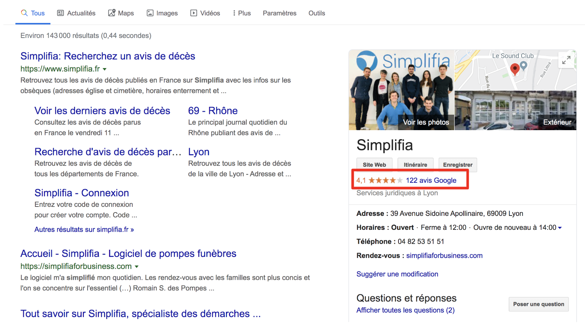Image resolution: width=585 pixels, height=331 pixels.
Task: Click Environ 143 000 résultats text
Action: pos(86,36)
